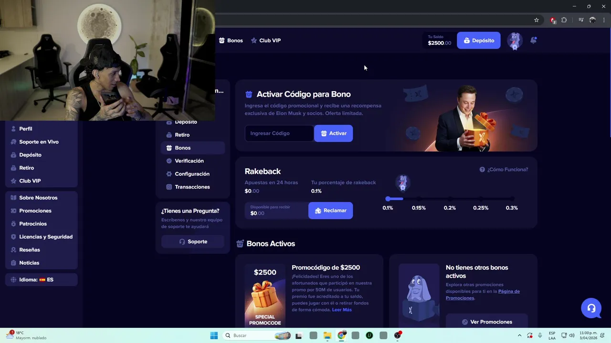Focus the Ingresar Código field
Screen dimensions: 611x343
[279, 133]
